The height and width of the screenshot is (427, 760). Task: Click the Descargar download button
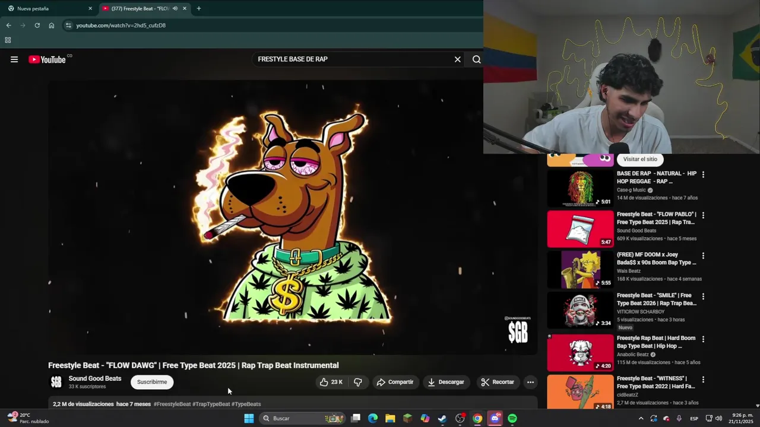pos(446,382)
